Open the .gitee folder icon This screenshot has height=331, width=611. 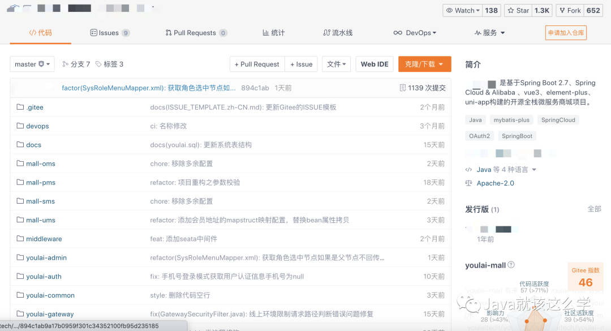pyautogui.click(x=20, y=107)
